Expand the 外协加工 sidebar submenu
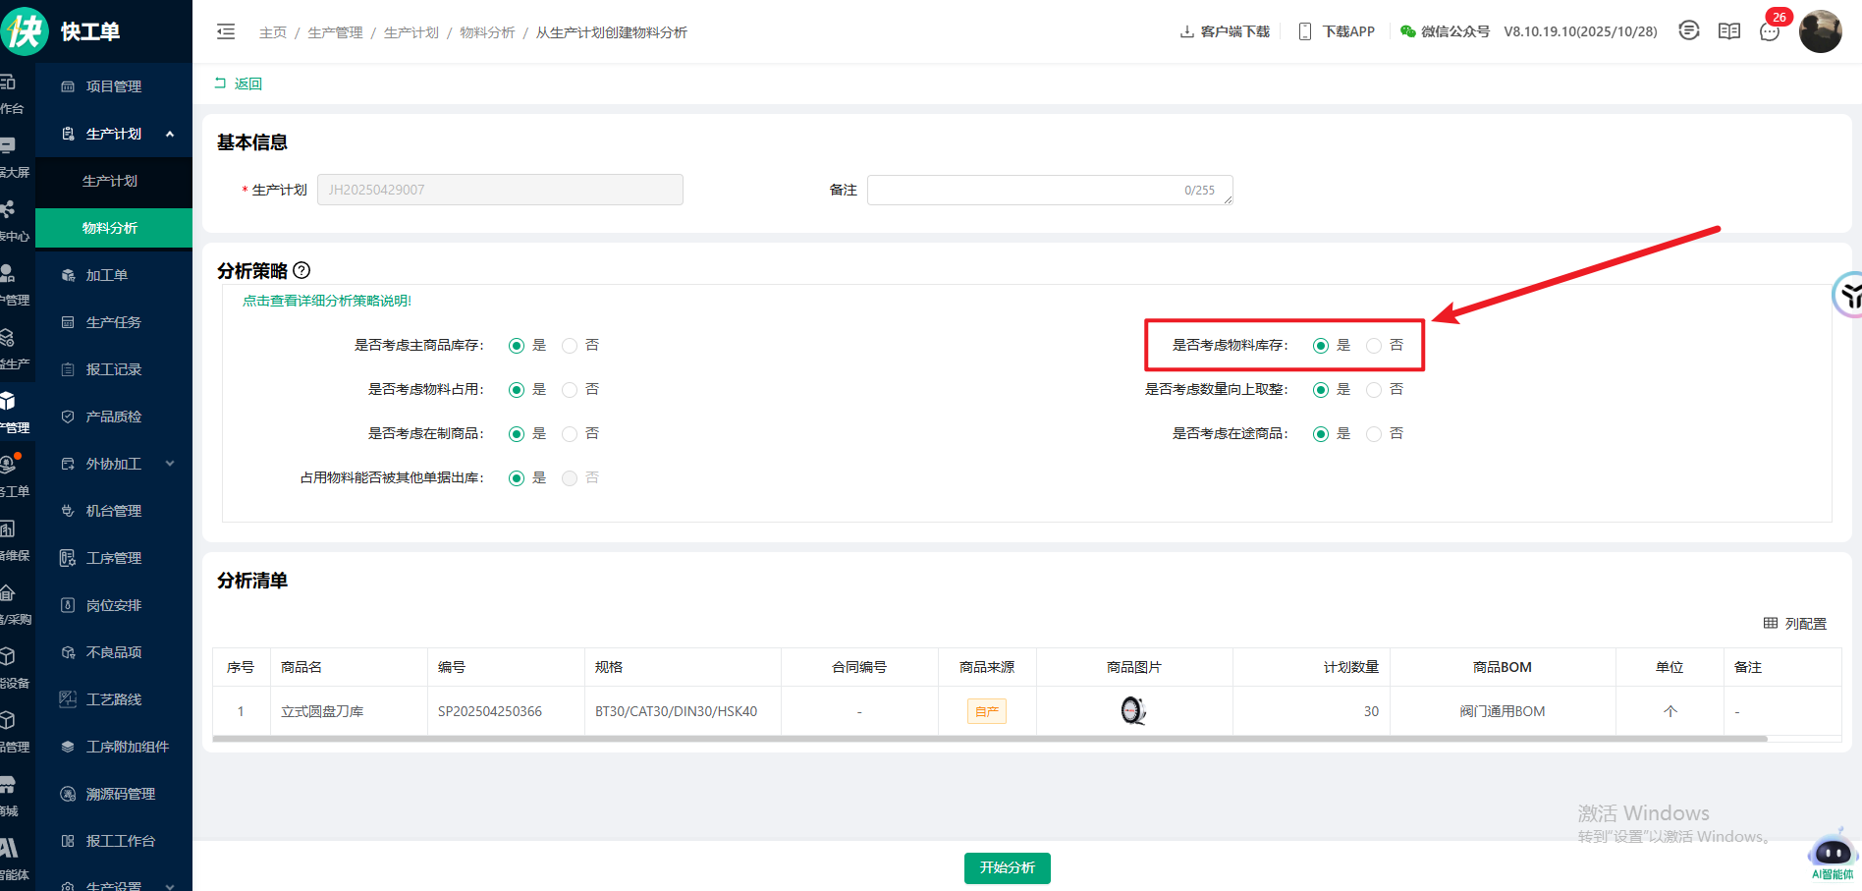 (170, 464)
